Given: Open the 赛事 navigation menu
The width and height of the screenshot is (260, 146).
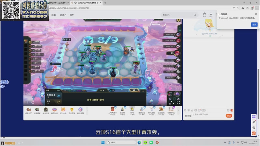Looking at the screenshot, I should click(54, 15).
